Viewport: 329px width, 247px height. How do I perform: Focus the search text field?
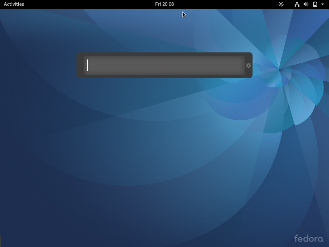[x=164, y=65]
